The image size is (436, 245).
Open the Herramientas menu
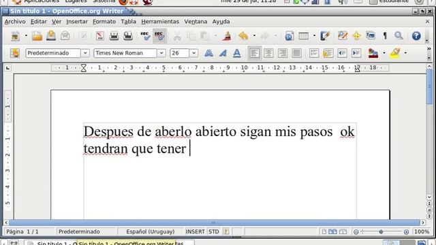click(x=160, y=21)
